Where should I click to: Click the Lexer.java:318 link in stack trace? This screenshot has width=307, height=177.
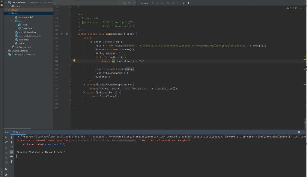54,144
